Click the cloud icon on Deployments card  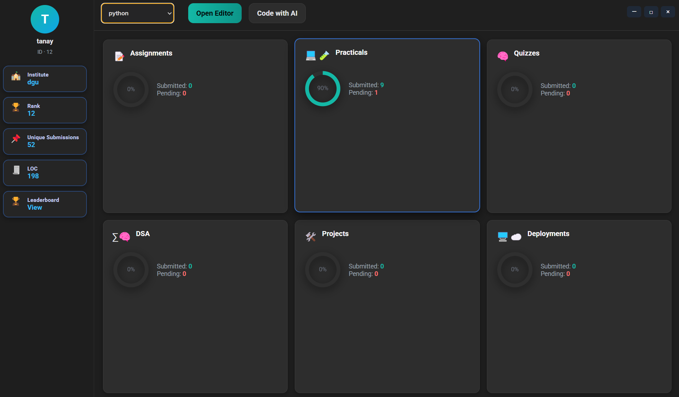pyautogui.click(x=516, y=237)
